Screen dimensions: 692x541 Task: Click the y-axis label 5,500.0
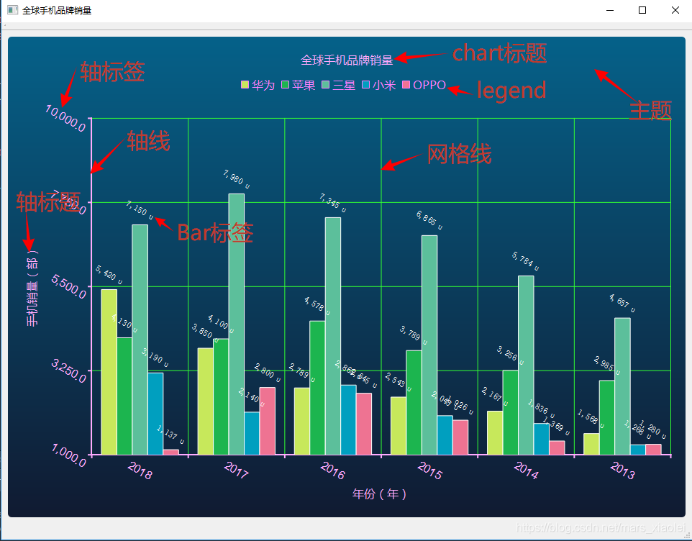click(69, 286)
